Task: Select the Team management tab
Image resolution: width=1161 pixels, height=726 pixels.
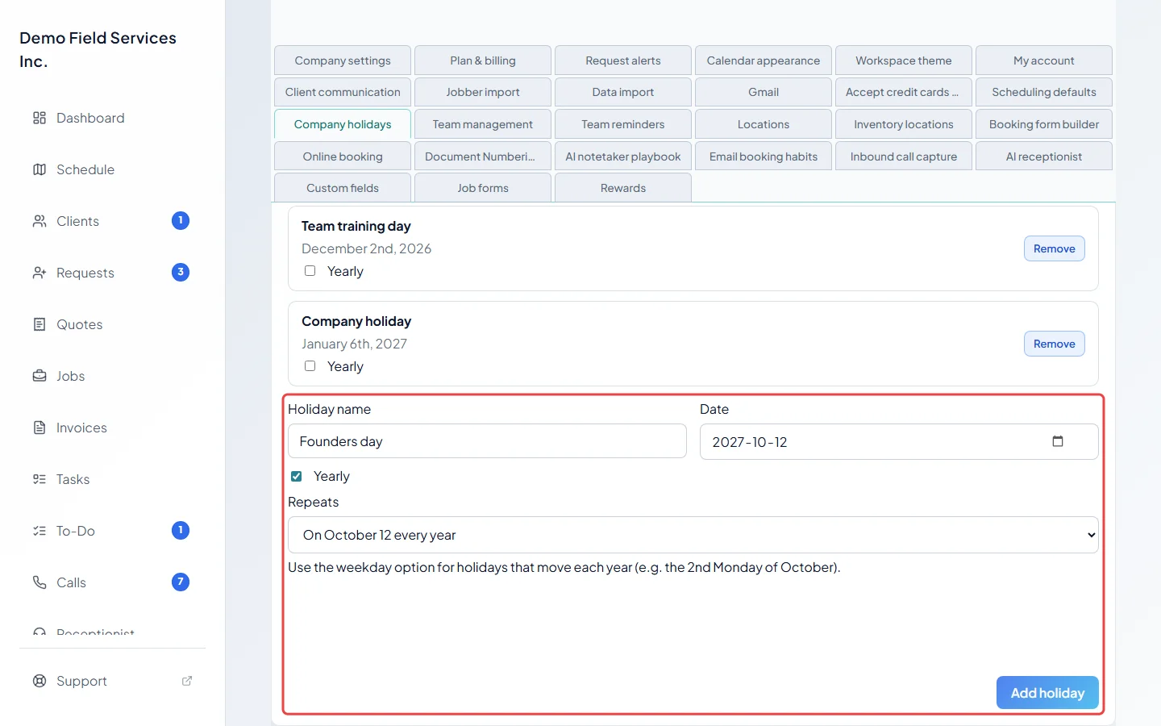Action: [483, 124]
